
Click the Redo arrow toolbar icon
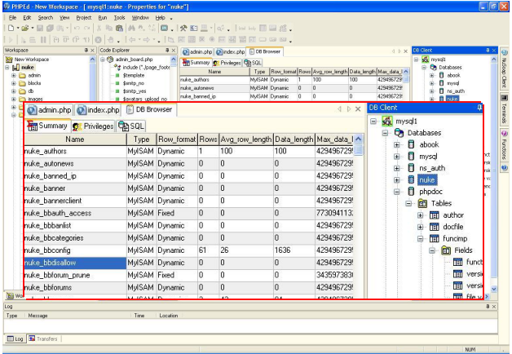pyautogui.click(x=87, y=28)
